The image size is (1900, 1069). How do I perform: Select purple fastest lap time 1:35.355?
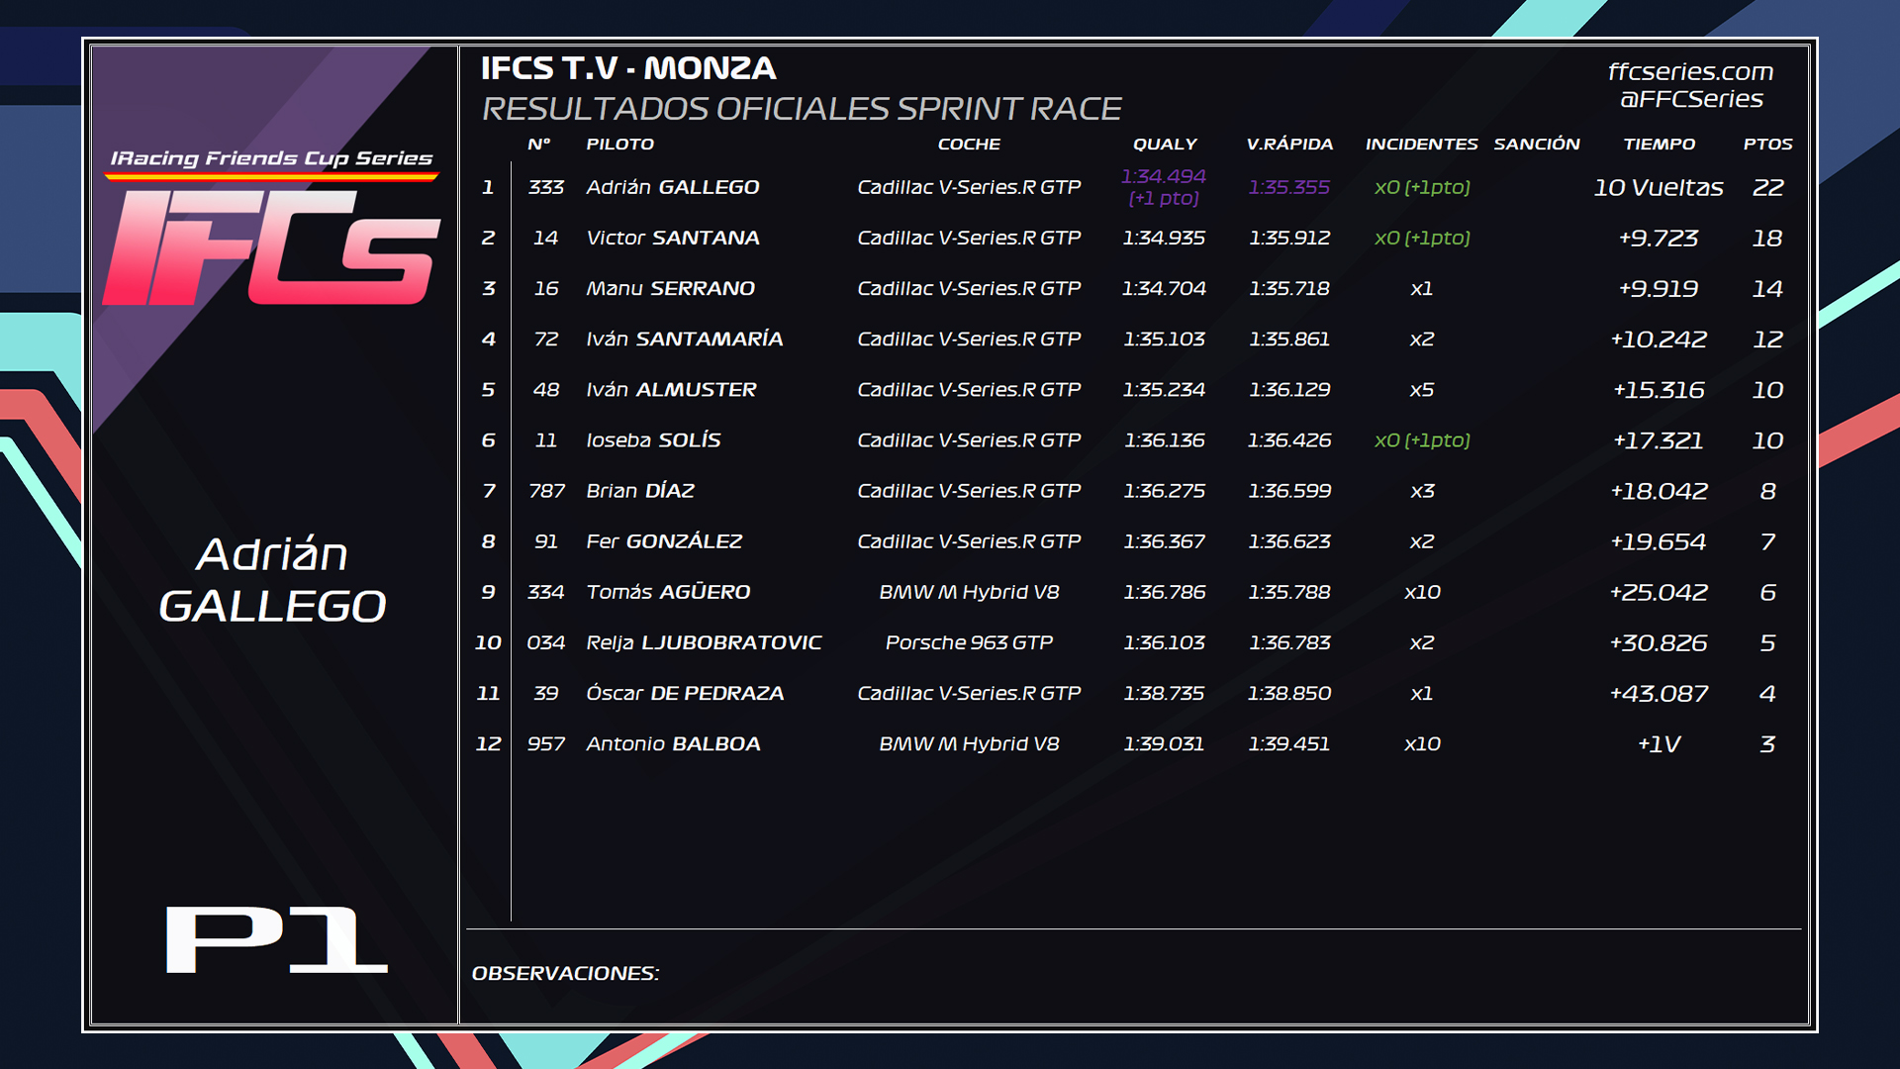coord(1288,187)
